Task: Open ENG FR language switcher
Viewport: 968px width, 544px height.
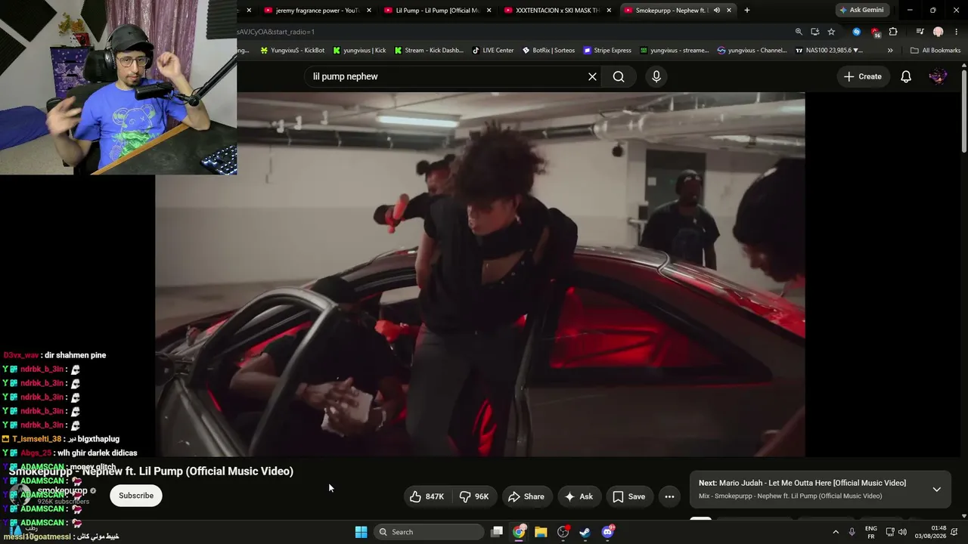Action: click(871, 532)
